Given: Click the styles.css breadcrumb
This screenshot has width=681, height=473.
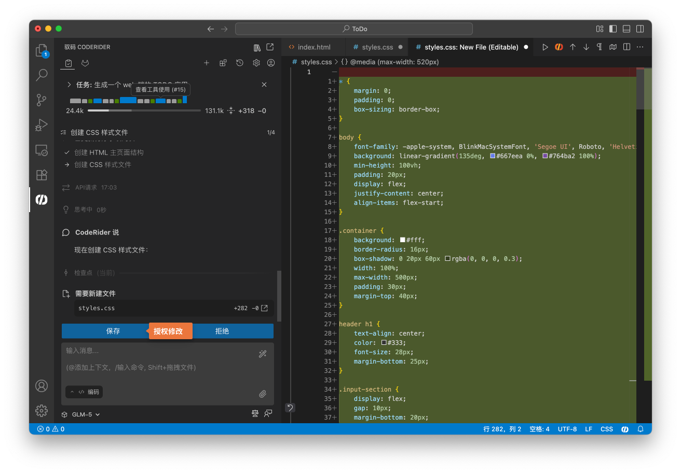Looking at the screenshot, I should [312, 62].
